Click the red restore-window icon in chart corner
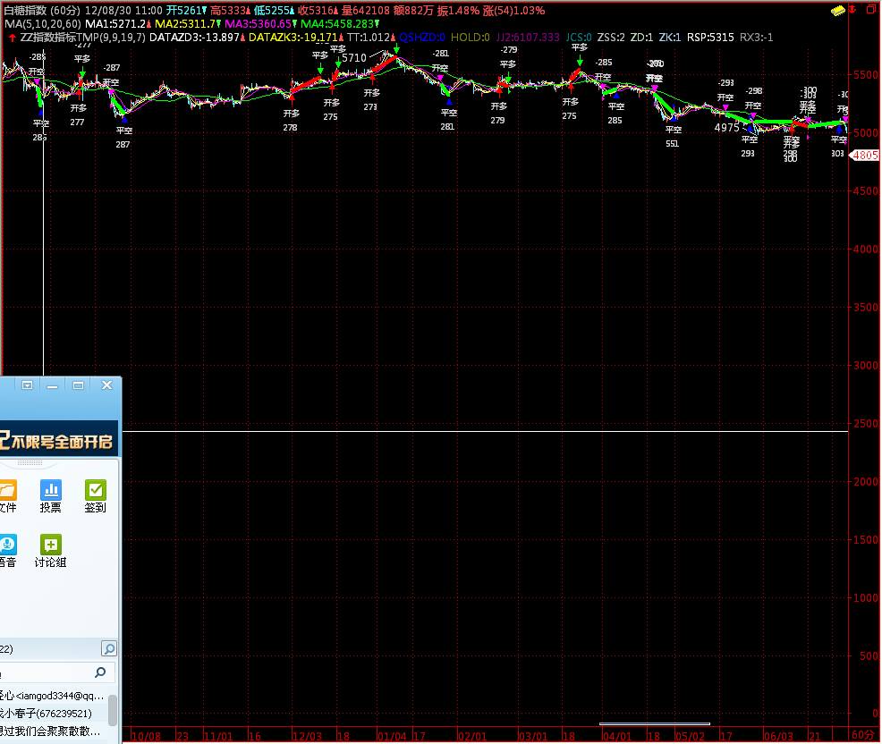Screen dimensions: 882x744 (x=871, y=9)
